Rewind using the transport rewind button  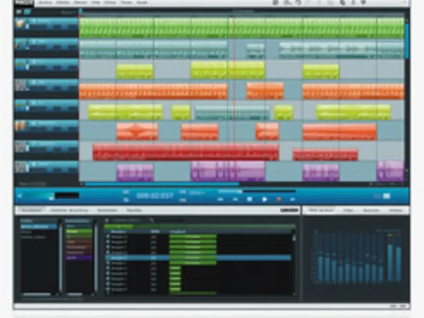[x=235, y=200]
